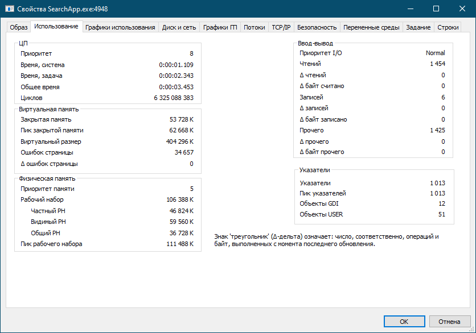Click the Приоритет памяти value 5
Viewport: 476px width, 333px height.
click(191, 189)
